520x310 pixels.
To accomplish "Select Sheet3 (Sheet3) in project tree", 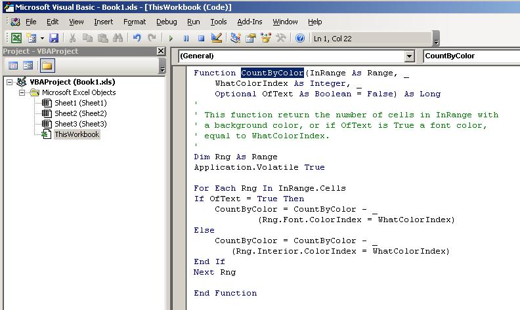I will coord(81,124).
